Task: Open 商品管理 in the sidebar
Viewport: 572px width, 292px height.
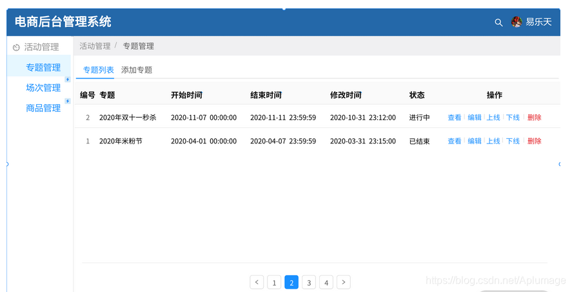Action: pos(43,108)
